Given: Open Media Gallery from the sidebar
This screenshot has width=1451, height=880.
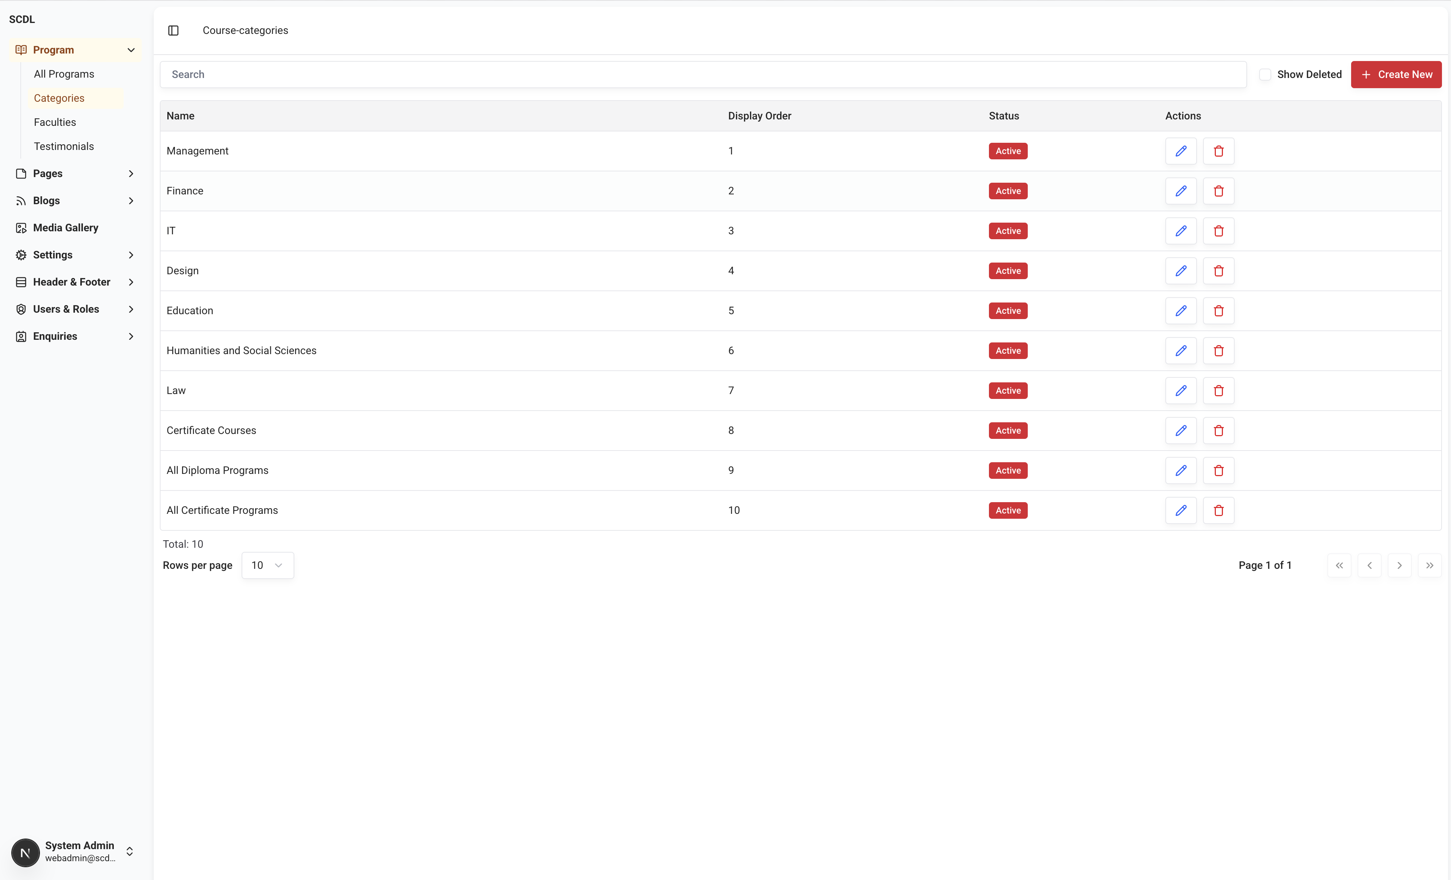Looking at the screenshot, I should coord(65,228).
